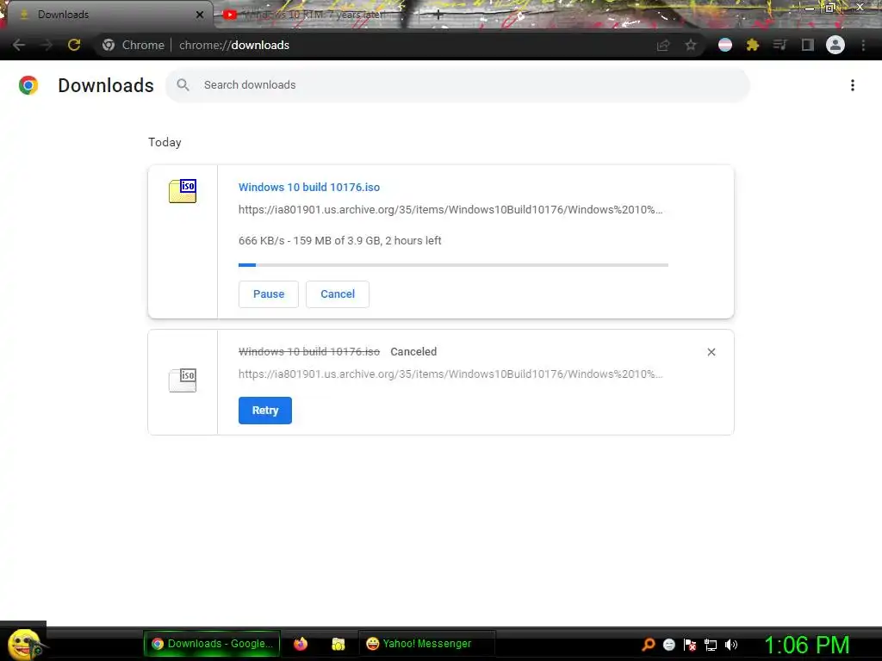Click the '666 KB/s - 159 MB of 3.9 GB' status
The width and height of the screenshot is (882, 661).
click(339, 241)
